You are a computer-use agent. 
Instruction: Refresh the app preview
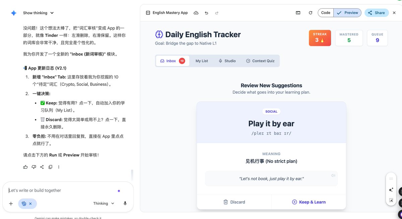(x=311, y=13)
